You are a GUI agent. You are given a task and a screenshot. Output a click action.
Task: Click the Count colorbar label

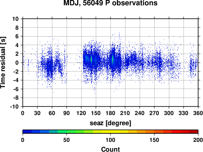pos(110,149)
